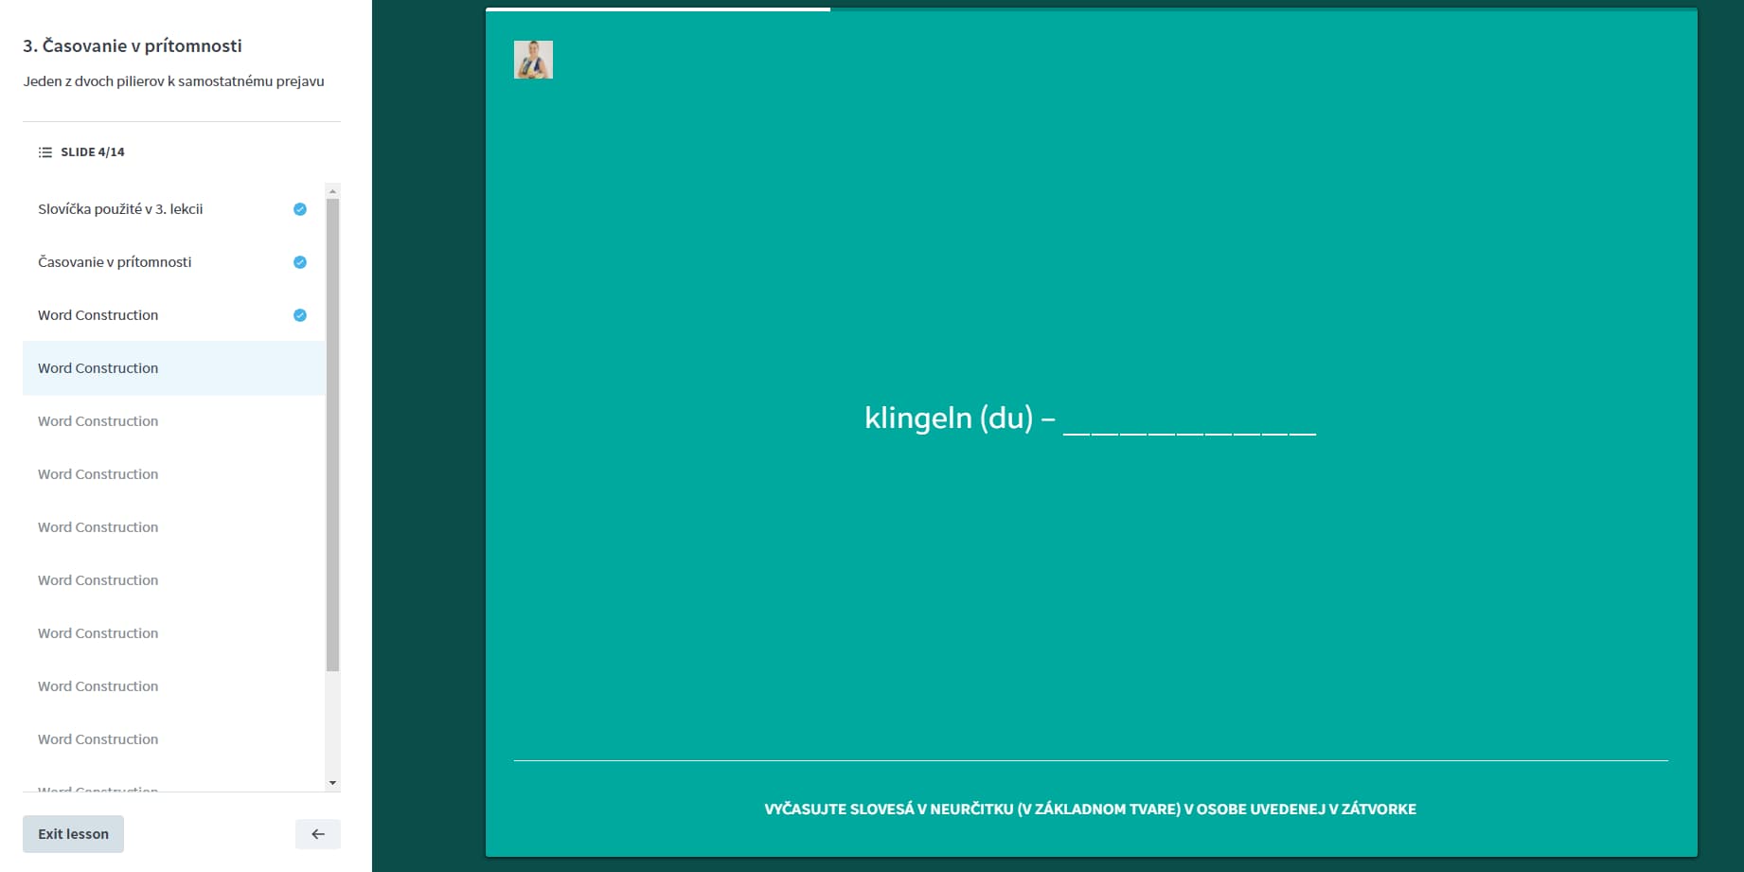
Task: Open the last fully visible Word Construction slide
Action: 98,739
